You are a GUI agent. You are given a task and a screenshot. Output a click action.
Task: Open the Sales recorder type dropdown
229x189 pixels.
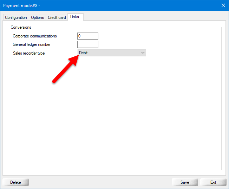[x=111, y=53]
